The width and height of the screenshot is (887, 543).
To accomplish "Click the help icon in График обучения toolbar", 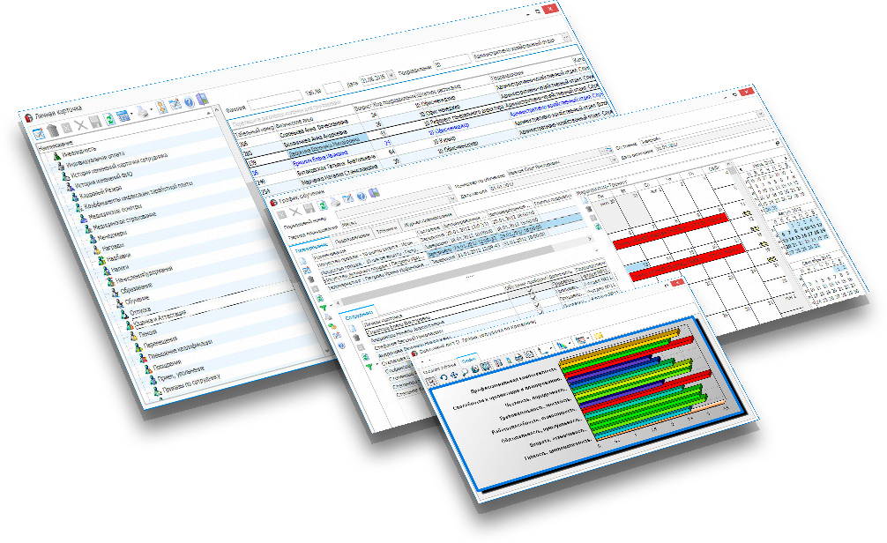I will click(362, 195).
